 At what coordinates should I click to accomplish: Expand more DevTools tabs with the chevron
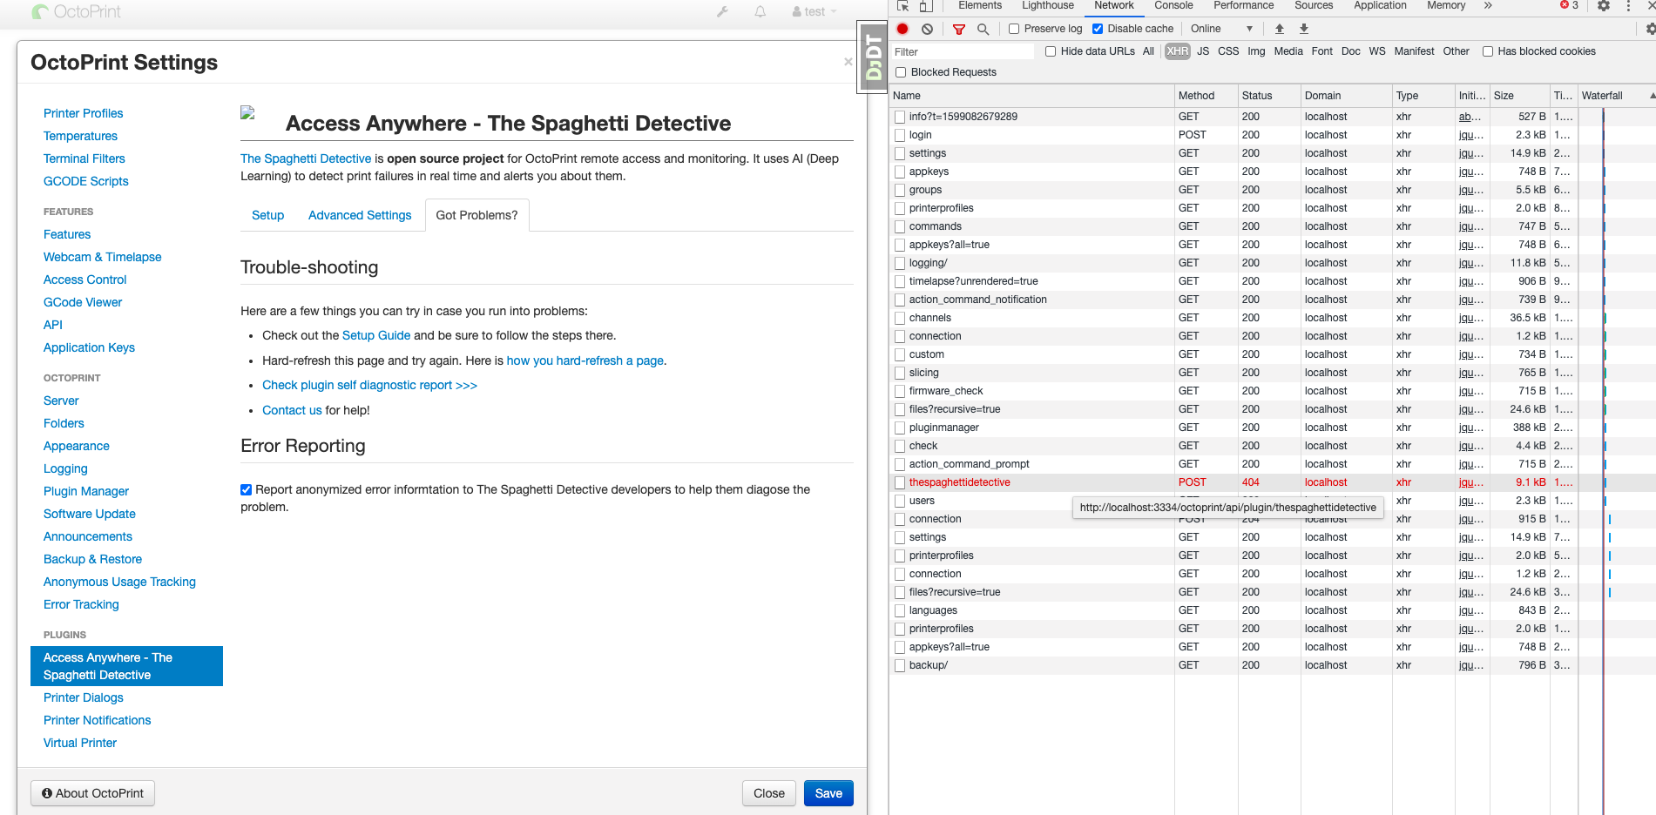pyautogui.click(x=1488, y=5)
